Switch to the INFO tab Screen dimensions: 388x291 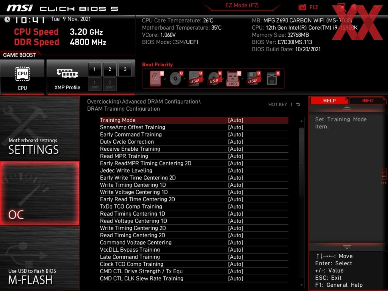367,100
